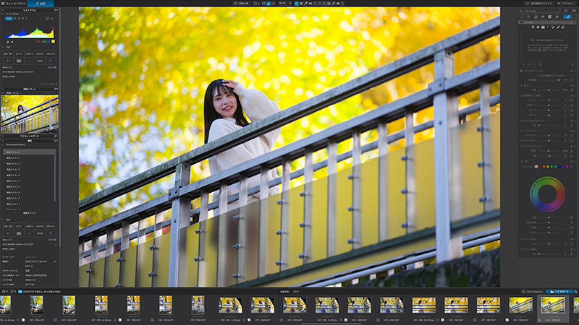Collapse the Exif section below the histogram
The height and width of the screenshot is (325, 579).
coord(3,47)
